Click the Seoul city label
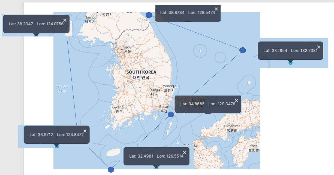Screen dimensions: 334x175 128,49
